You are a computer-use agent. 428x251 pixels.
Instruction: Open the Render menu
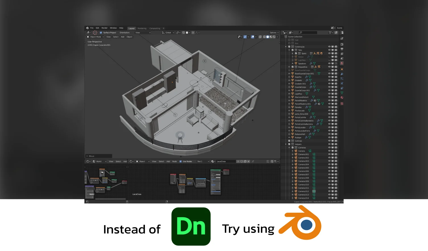(x=105, y=28)
